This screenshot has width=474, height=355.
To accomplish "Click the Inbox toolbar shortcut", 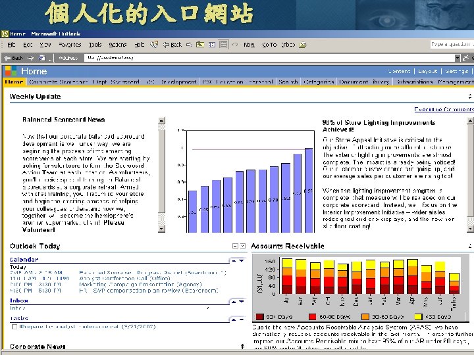I will tap(288, 45).
